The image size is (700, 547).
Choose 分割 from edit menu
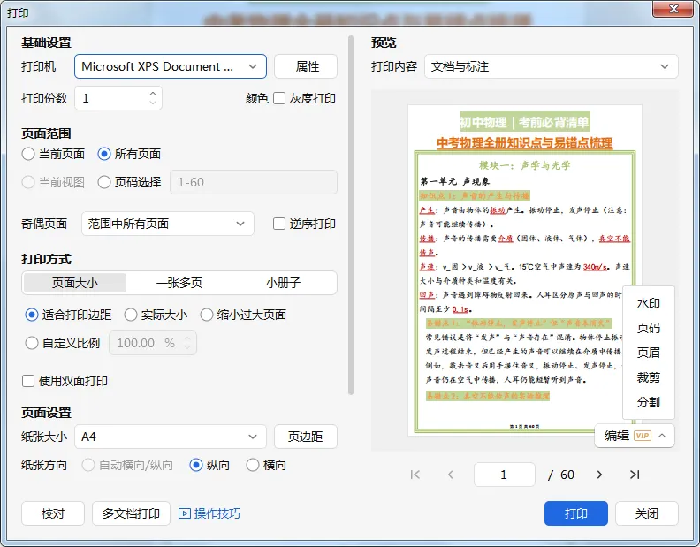point(648,402)
